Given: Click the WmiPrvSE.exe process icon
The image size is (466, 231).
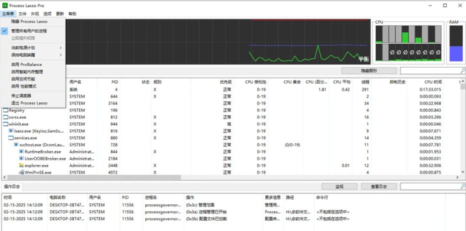Looking at the screenshot, I should 21,172.
